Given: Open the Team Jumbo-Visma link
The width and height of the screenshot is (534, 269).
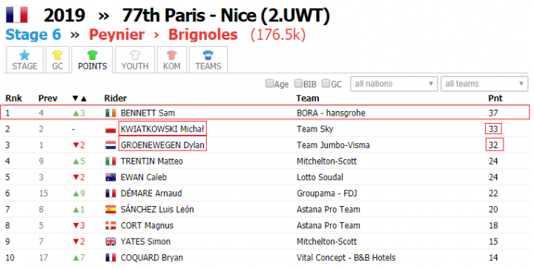Looking at the screenshot, I should click(x=333, y=145).
